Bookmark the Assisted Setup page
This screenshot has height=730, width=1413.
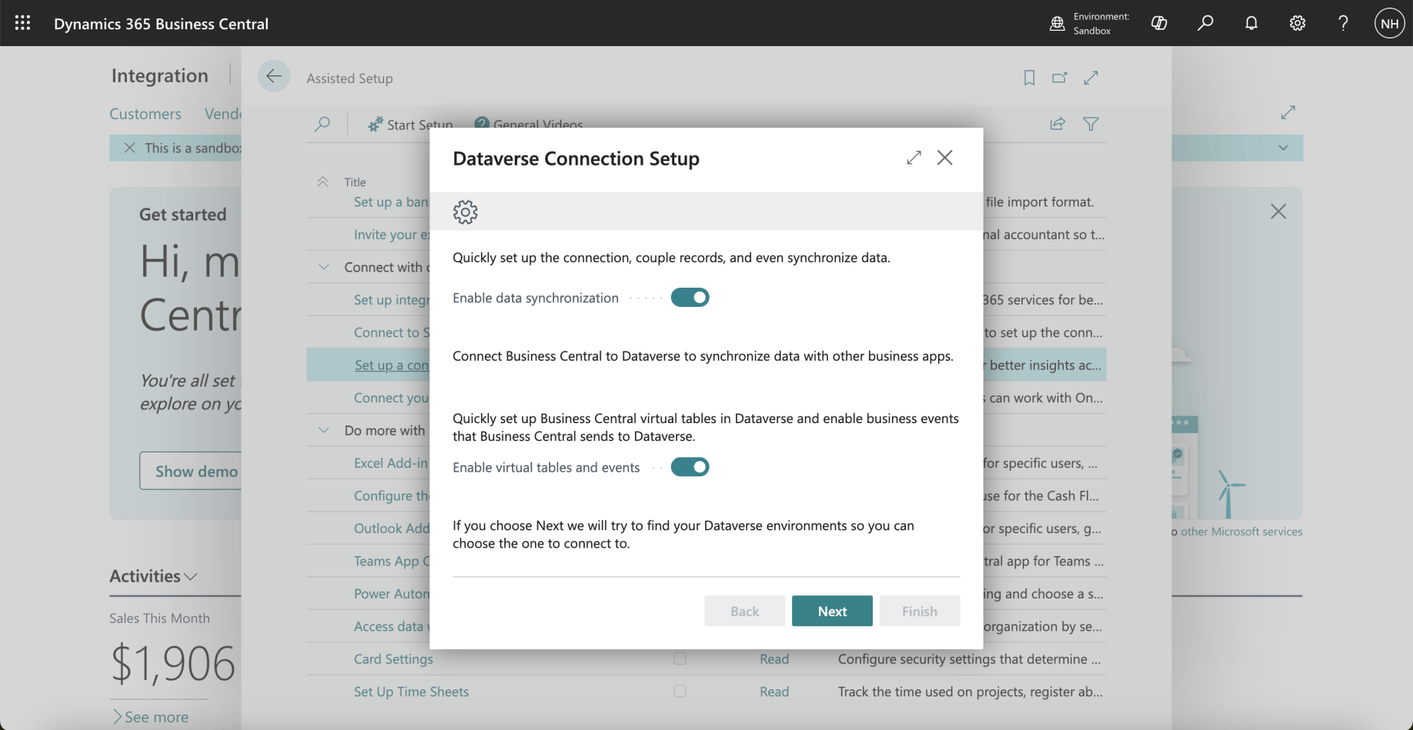click(1029, 78)
